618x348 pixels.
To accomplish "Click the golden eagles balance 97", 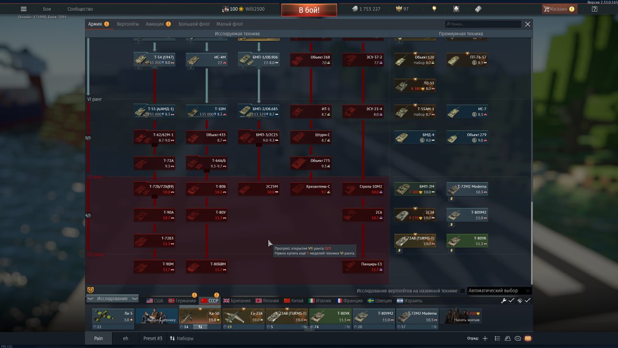I will point(402,9).
